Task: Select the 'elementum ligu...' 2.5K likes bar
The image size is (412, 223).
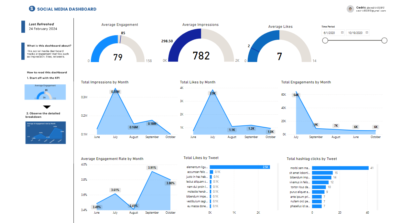Action: [x=240, y=167]
